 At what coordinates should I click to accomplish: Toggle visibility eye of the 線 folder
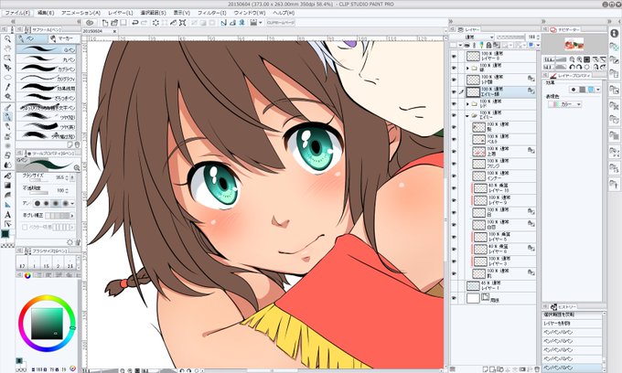coord(454,69)
